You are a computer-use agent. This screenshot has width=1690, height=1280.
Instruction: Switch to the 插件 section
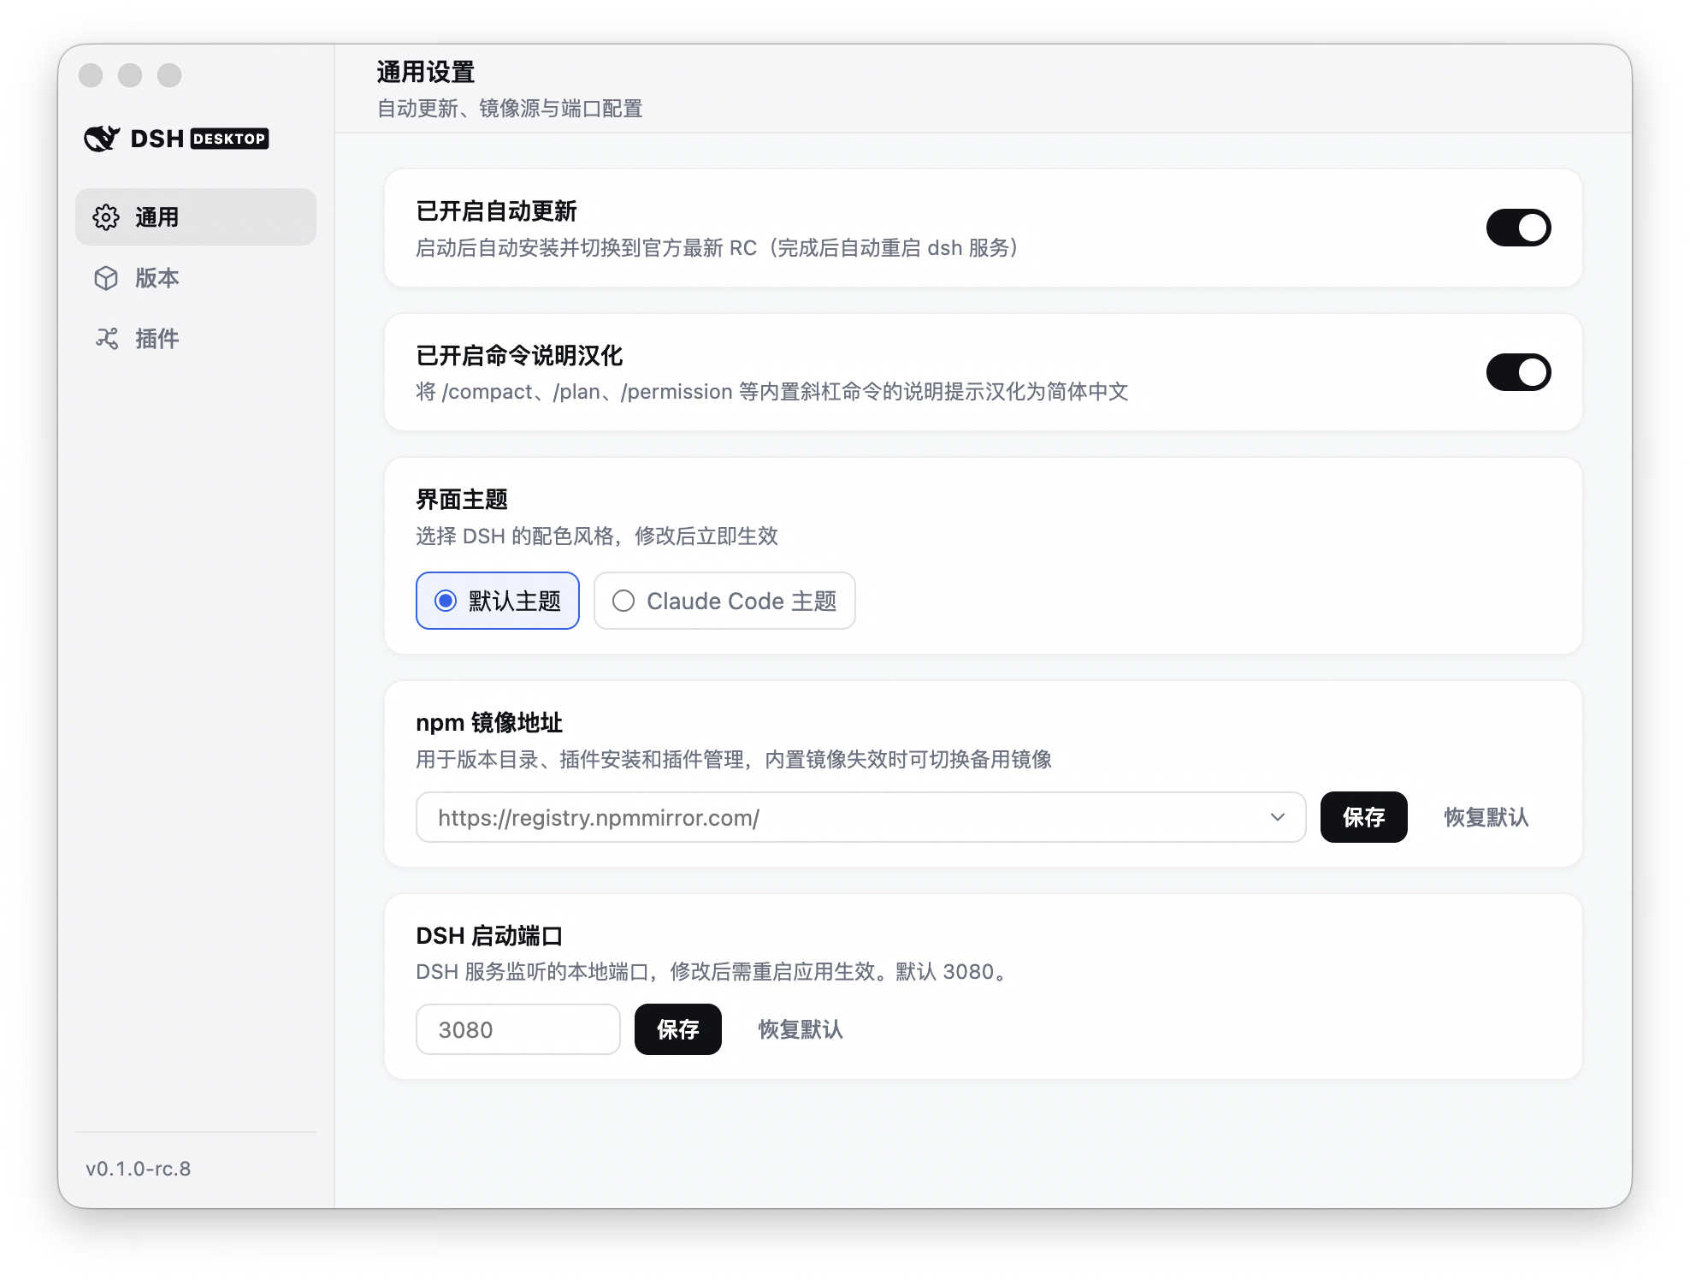pos(196,339)
